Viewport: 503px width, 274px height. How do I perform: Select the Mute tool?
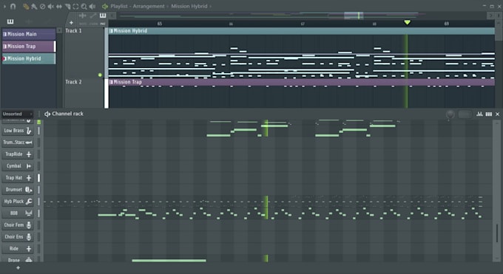pos(51,6)
